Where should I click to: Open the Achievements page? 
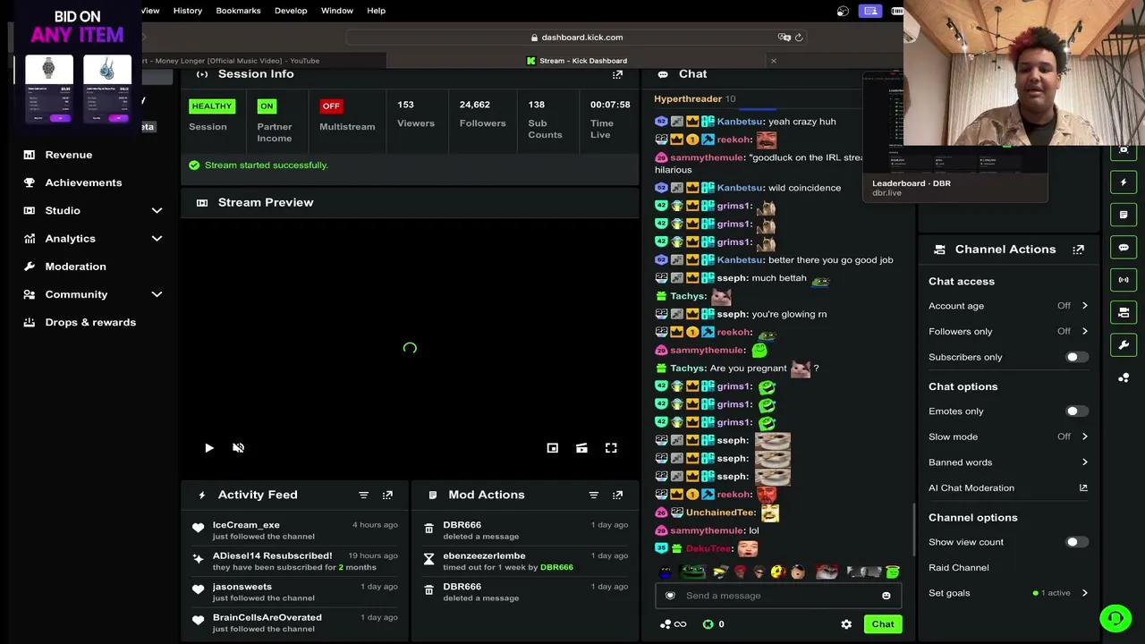[x=83, y=182]
